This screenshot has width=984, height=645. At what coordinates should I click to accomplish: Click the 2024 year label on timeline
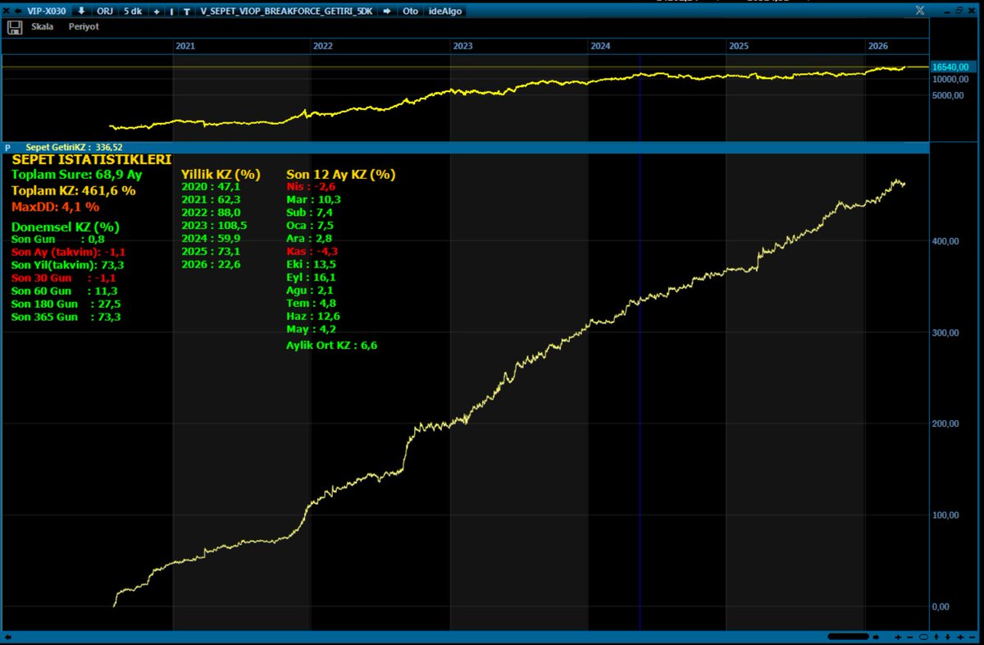(601, 47)
